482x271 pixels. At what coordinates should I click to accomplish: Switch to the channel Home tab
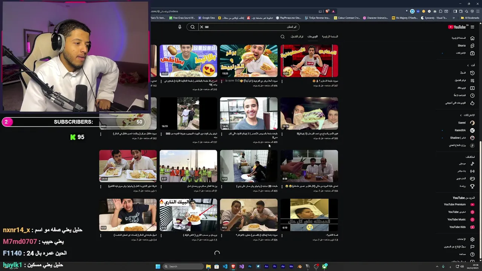point(330,37)
